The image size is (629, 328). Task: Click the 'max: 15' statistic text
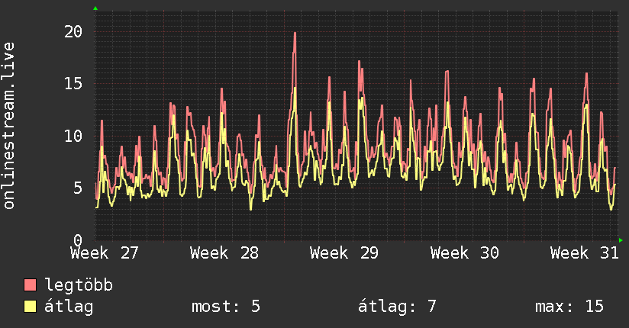point(569,307)
